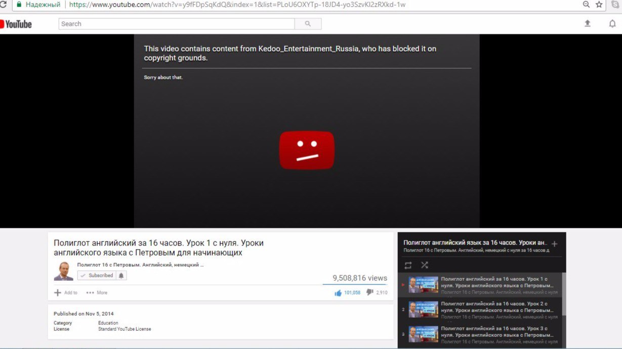Open playlist owner link under playlist title
Screen dimensions: 622x349
click(476, 250)
